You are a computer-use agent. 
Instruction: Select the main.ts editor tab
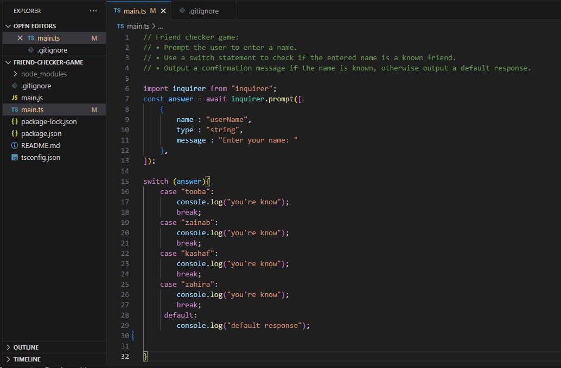click(135, 11)
